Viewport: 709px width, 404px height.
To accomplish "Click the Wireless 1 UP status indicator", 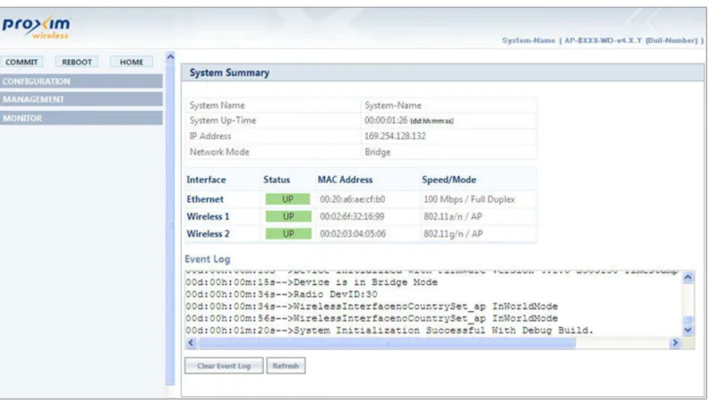I will 288,216.
